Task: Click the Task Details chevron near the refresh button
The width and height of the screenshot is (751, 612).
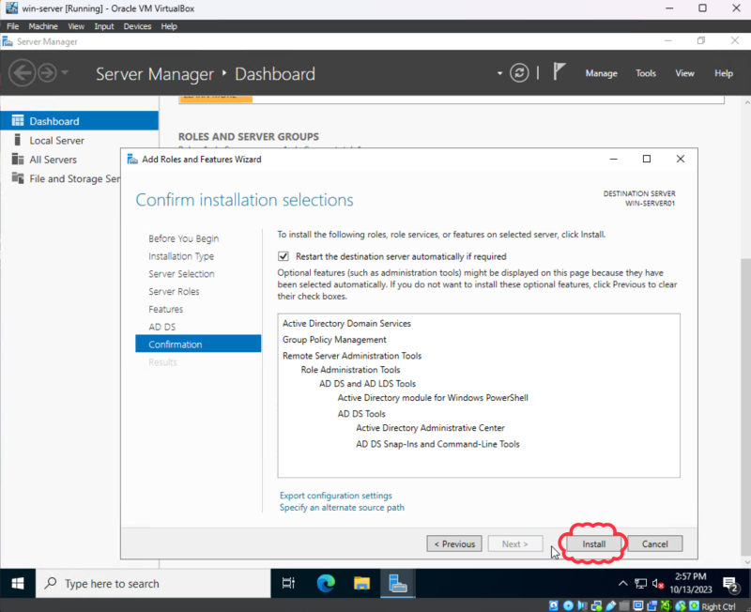Action: click(498, 72)
